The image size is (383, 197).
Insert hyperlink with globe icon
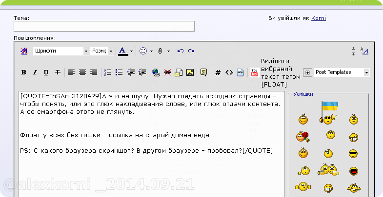156,72
